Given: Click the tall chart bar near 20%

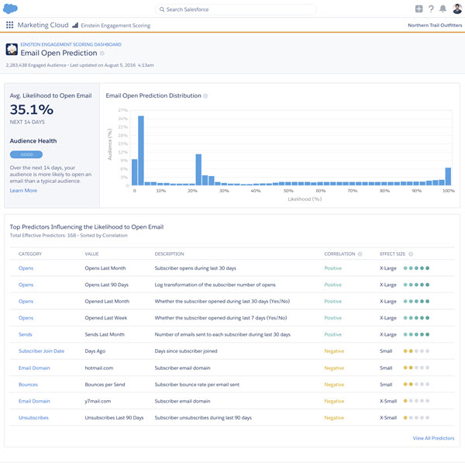Looking at the screenshot, I should click(x=198, y=170).
